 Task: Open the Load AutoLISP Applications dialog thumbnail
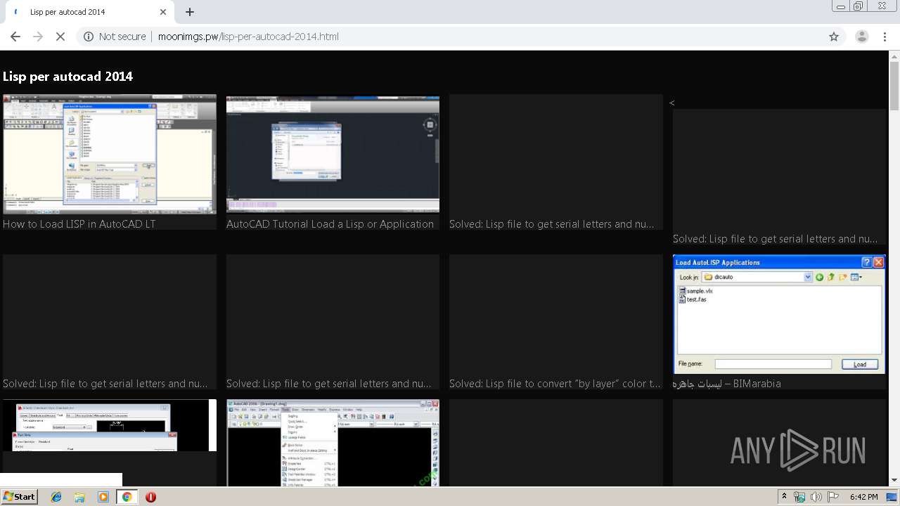[779, 314]
